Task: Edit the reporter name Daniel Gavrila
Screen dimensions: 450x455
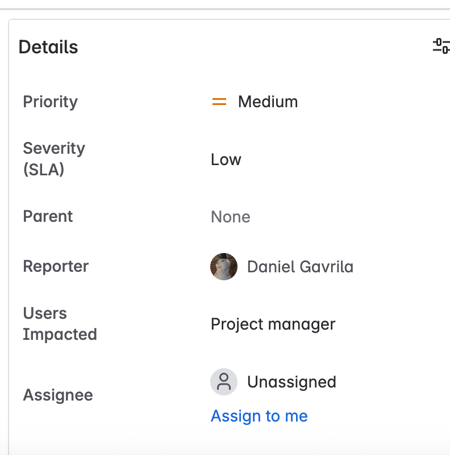Action: tap(300, 267)
